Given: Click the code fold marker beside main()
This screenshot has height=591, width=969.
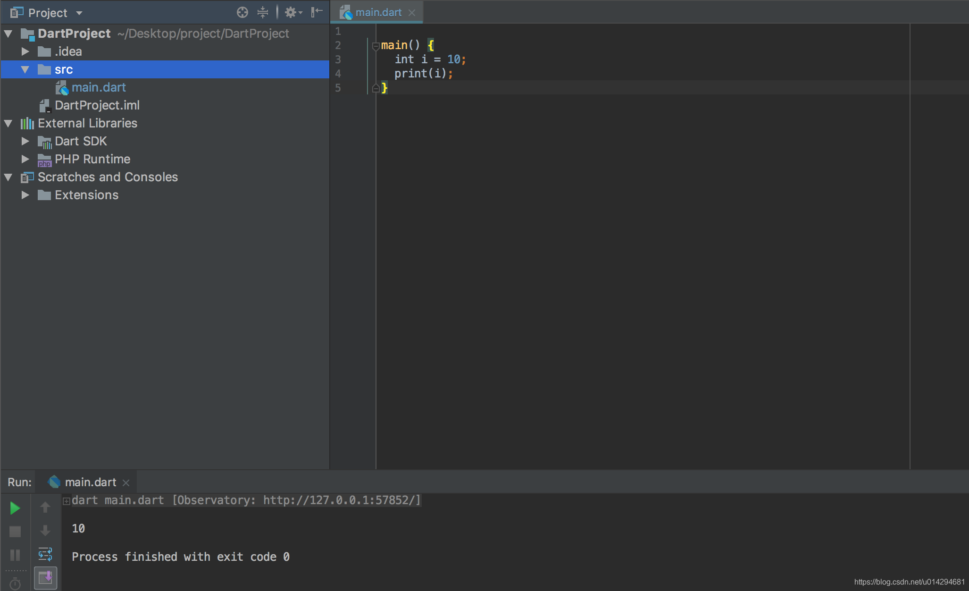Looking at the screenshot, I should tap(376, 46).
